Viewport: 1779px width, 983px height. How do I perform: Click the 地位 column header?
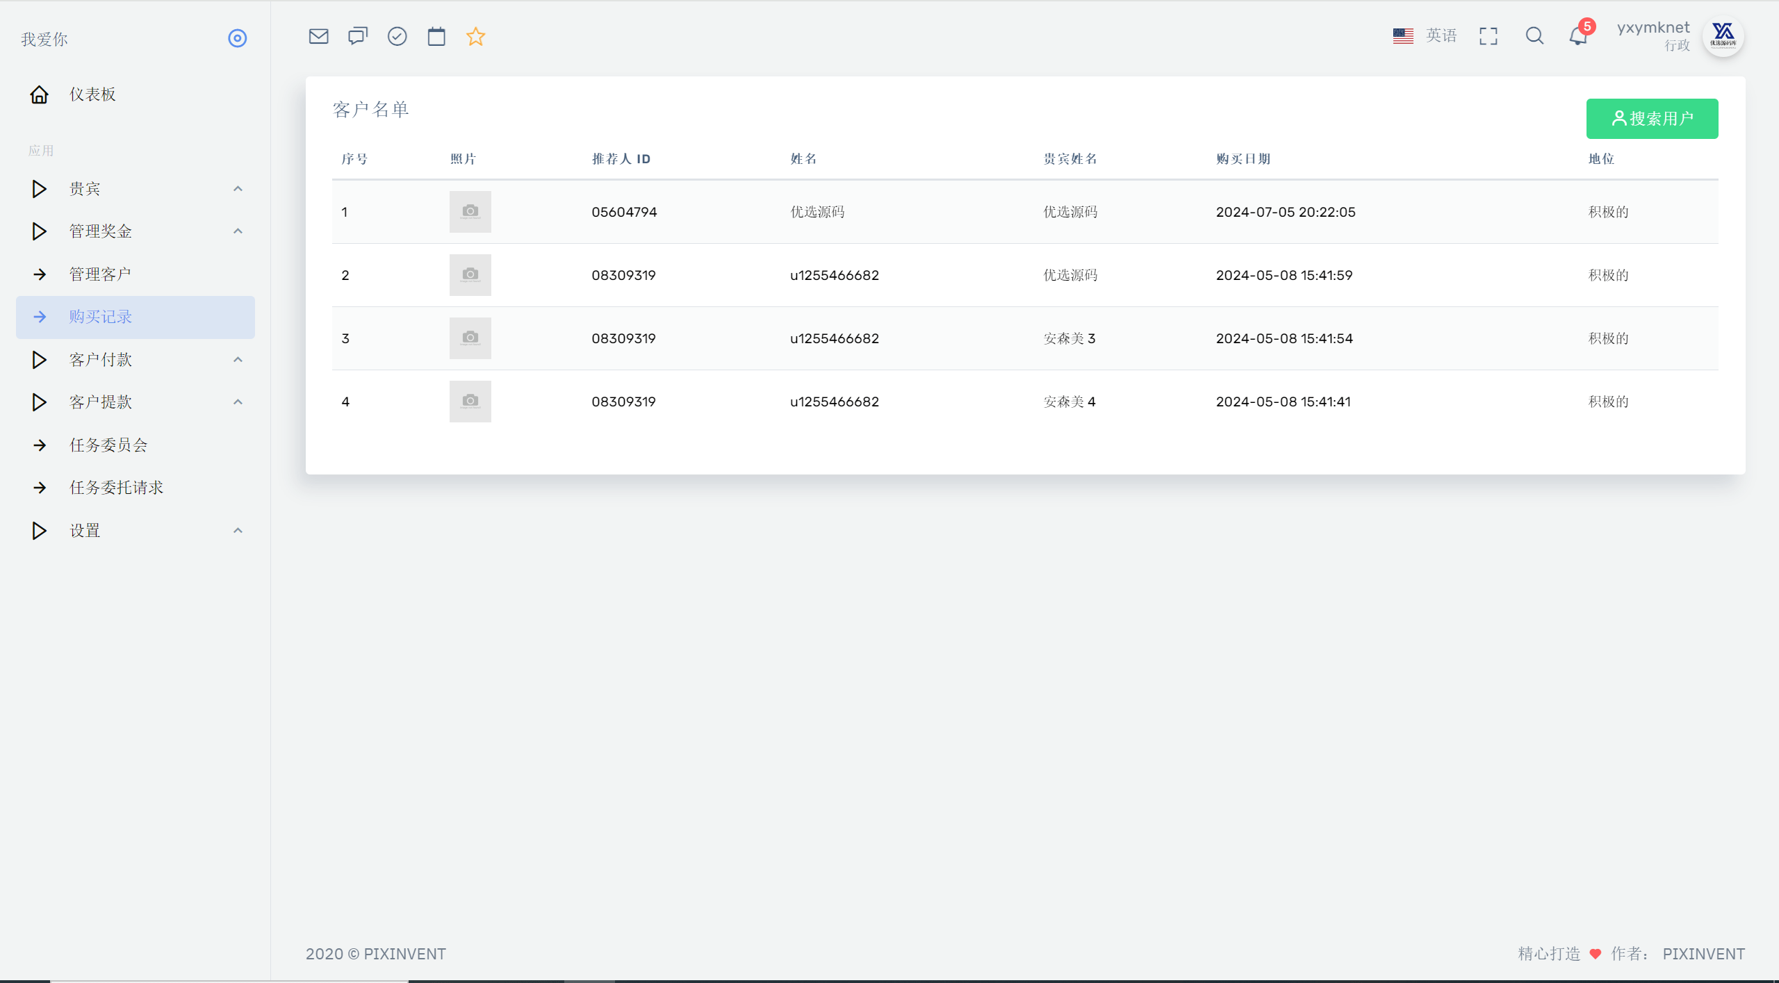[x=1601, y=159]
